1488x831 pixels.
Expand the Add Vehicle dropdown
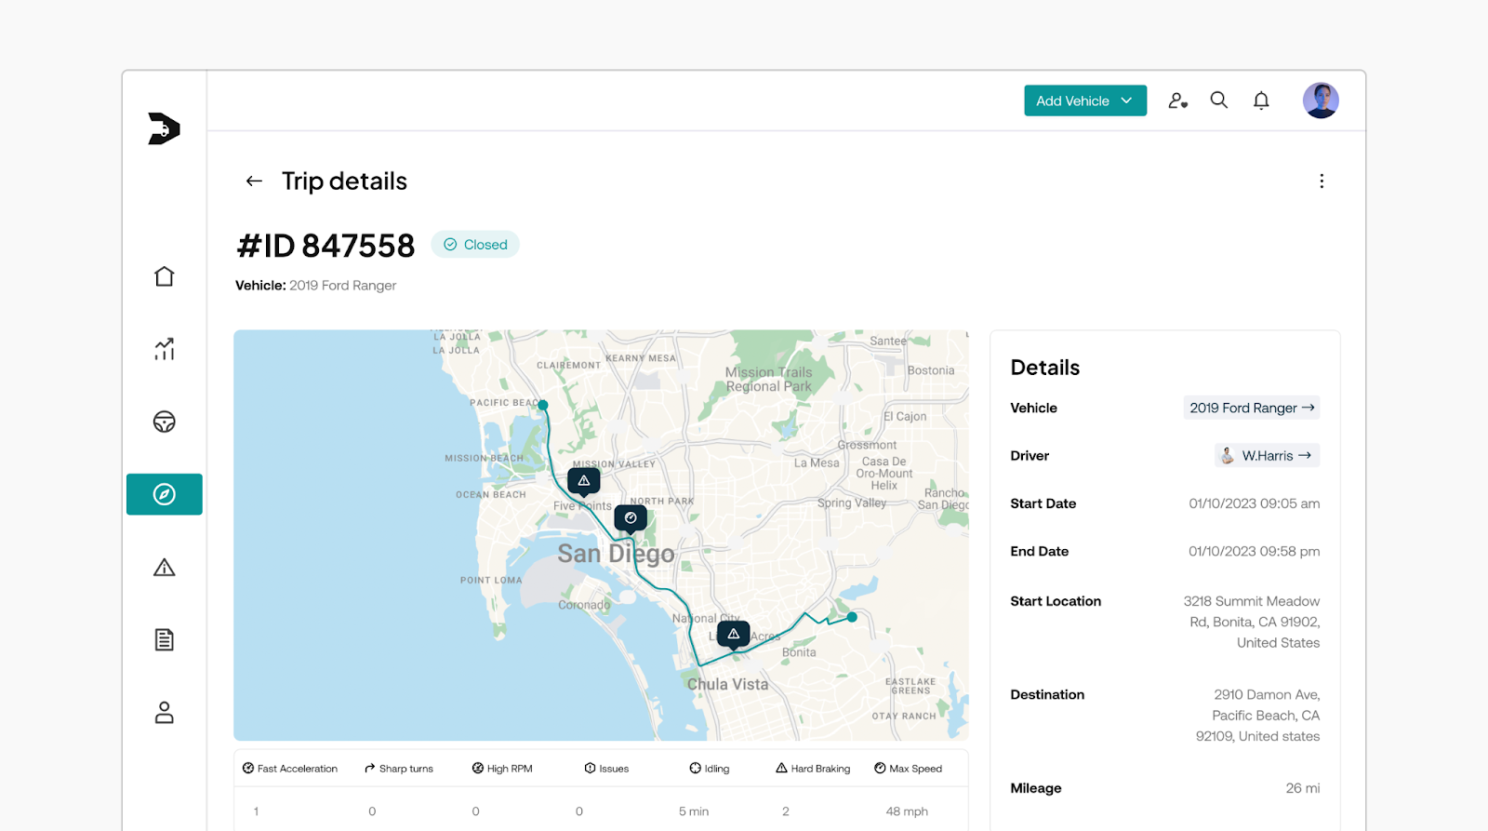click(1085, 101)
